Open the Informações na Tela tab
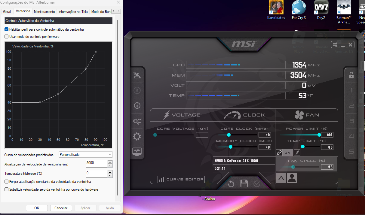The image size is (365, 215). (x=73, y=12)
